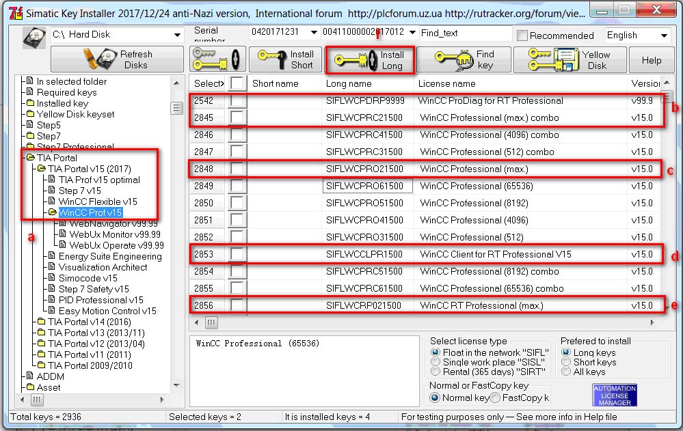Click the WinCC Professional (max.) combo cell
This screenshot has height=431, width=683.
pyautogui.click(x=489, y=117)
